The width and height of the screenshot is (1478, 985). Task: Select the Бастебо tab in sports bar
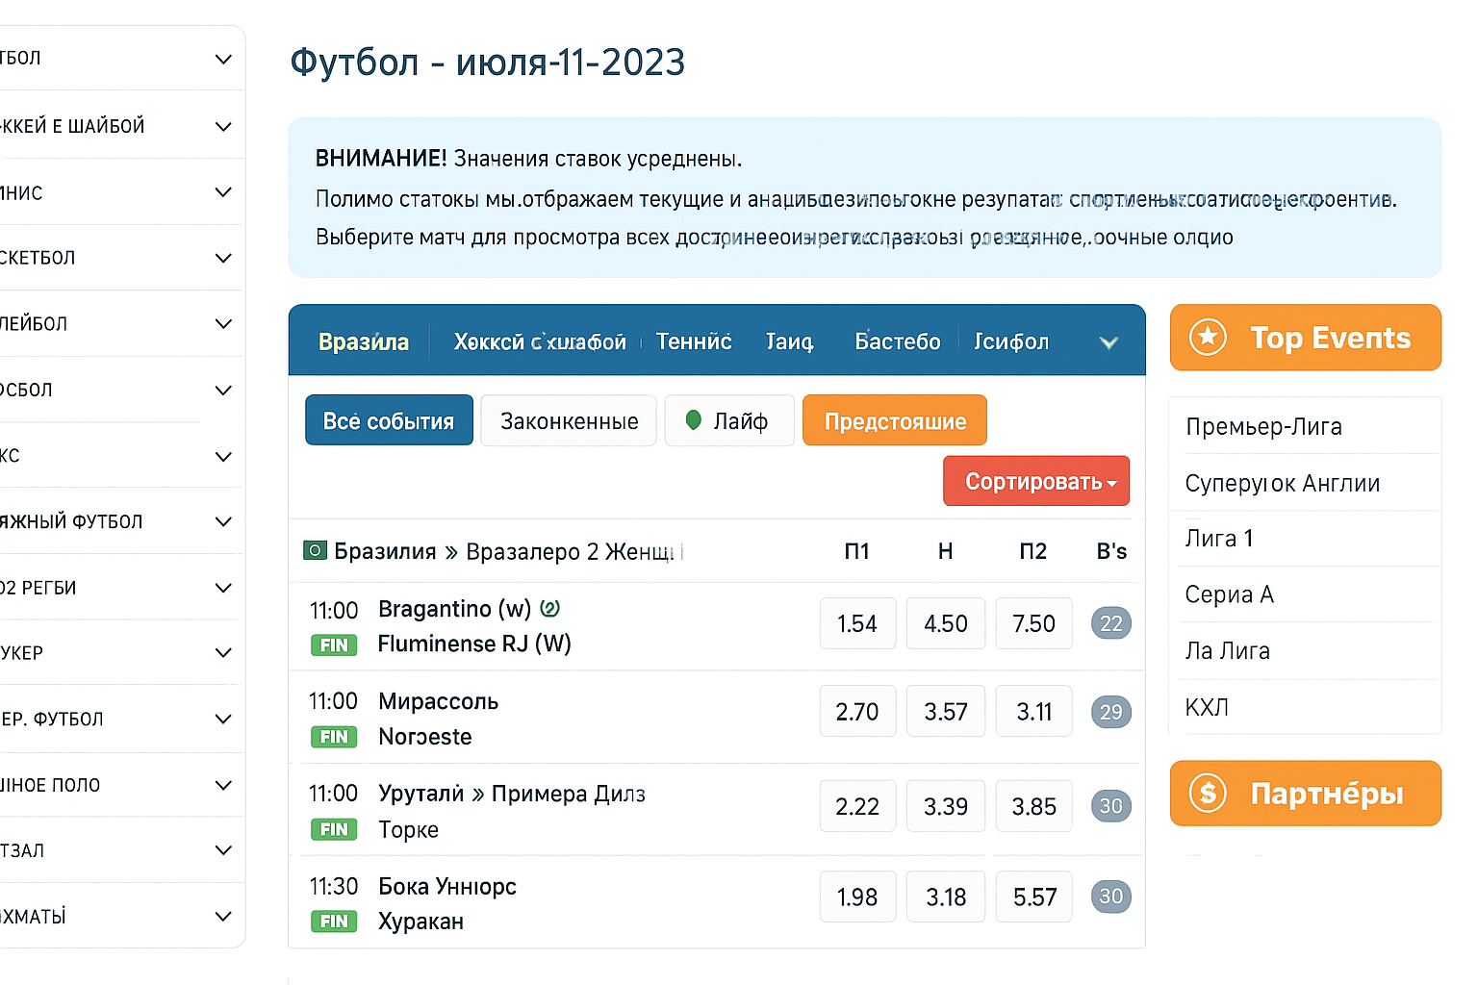click(x=897, y=341)
